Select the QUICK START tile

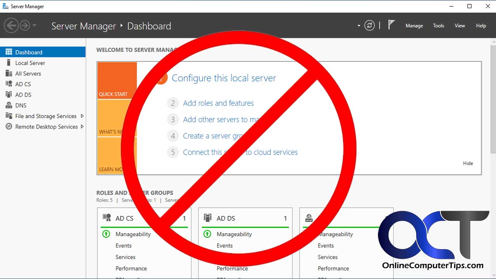click(x=117, y=81)
